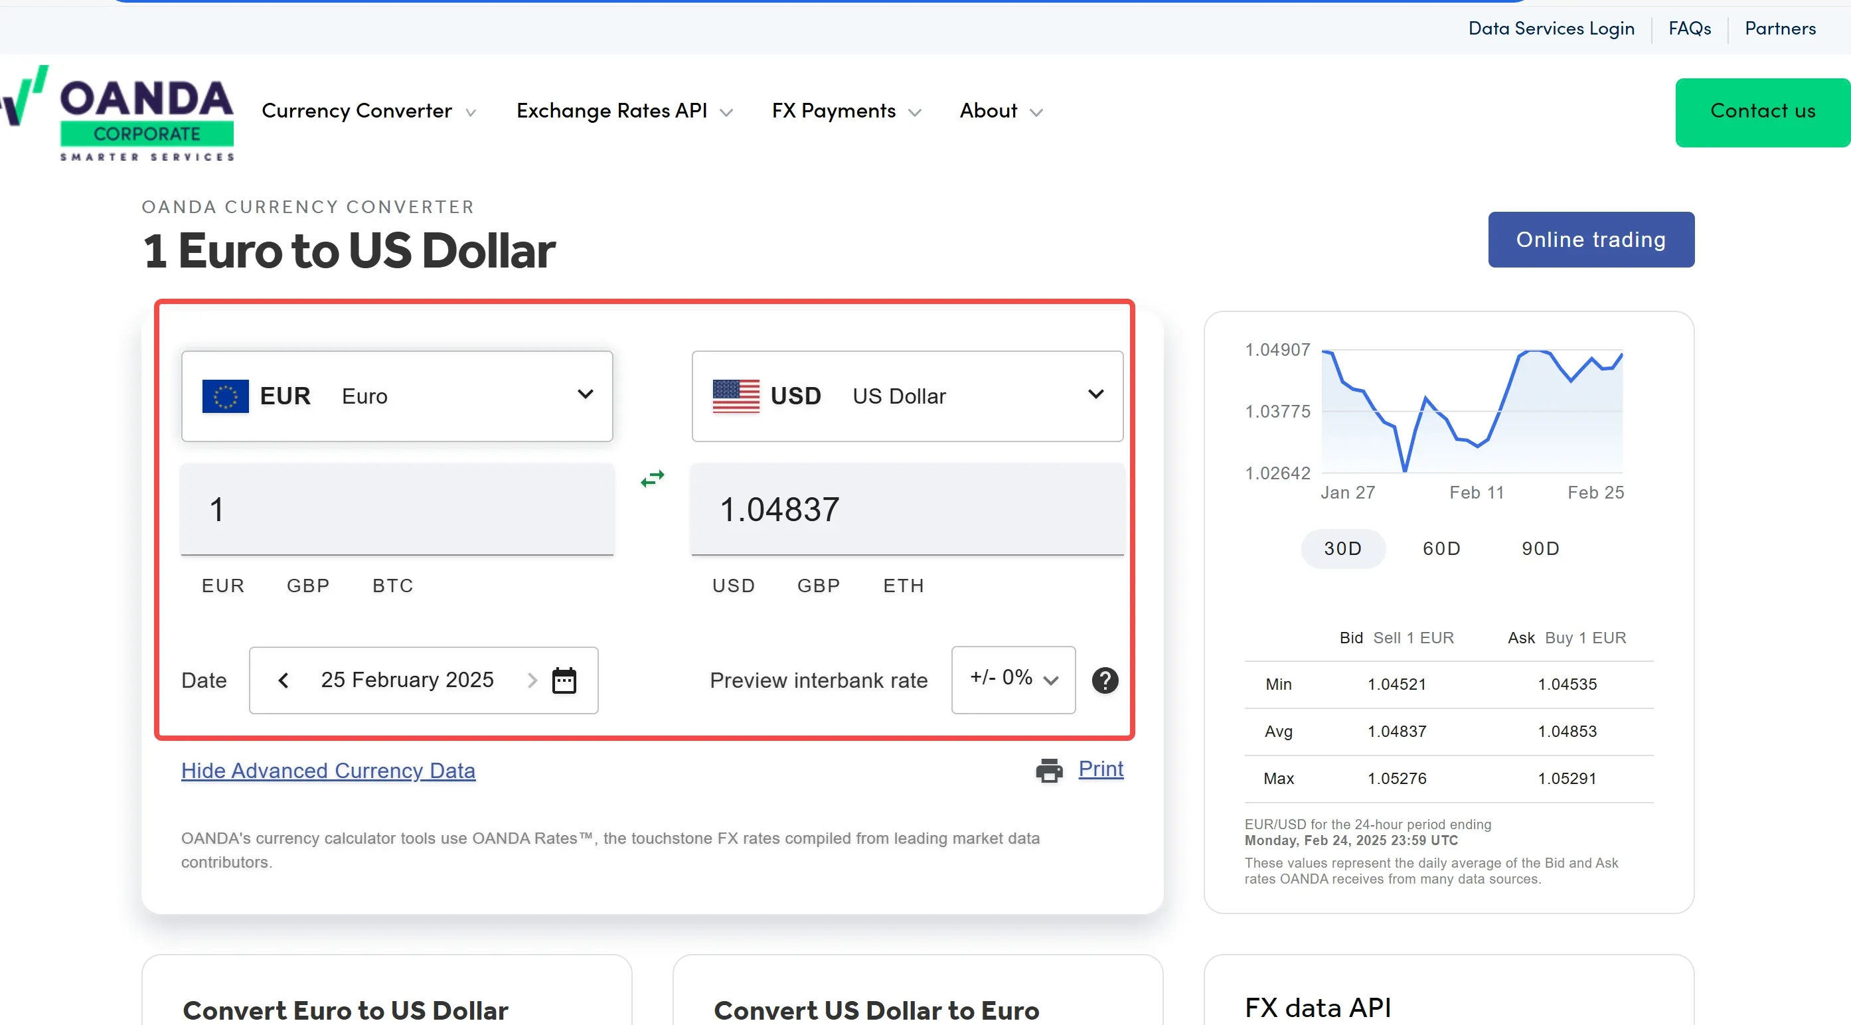
Task: Select EUR quick pick under source amount
Action: tap(223, 586)
